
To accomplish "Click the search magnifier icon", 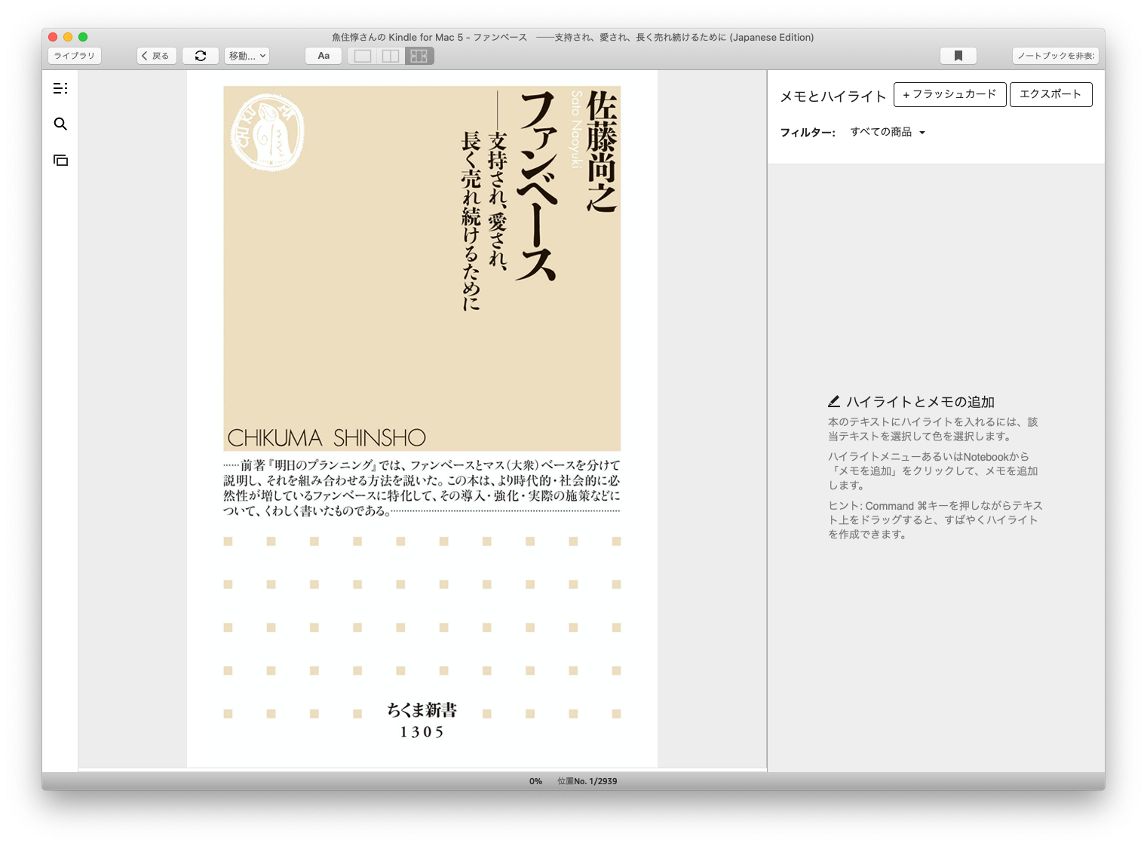I will coord(60,124).
